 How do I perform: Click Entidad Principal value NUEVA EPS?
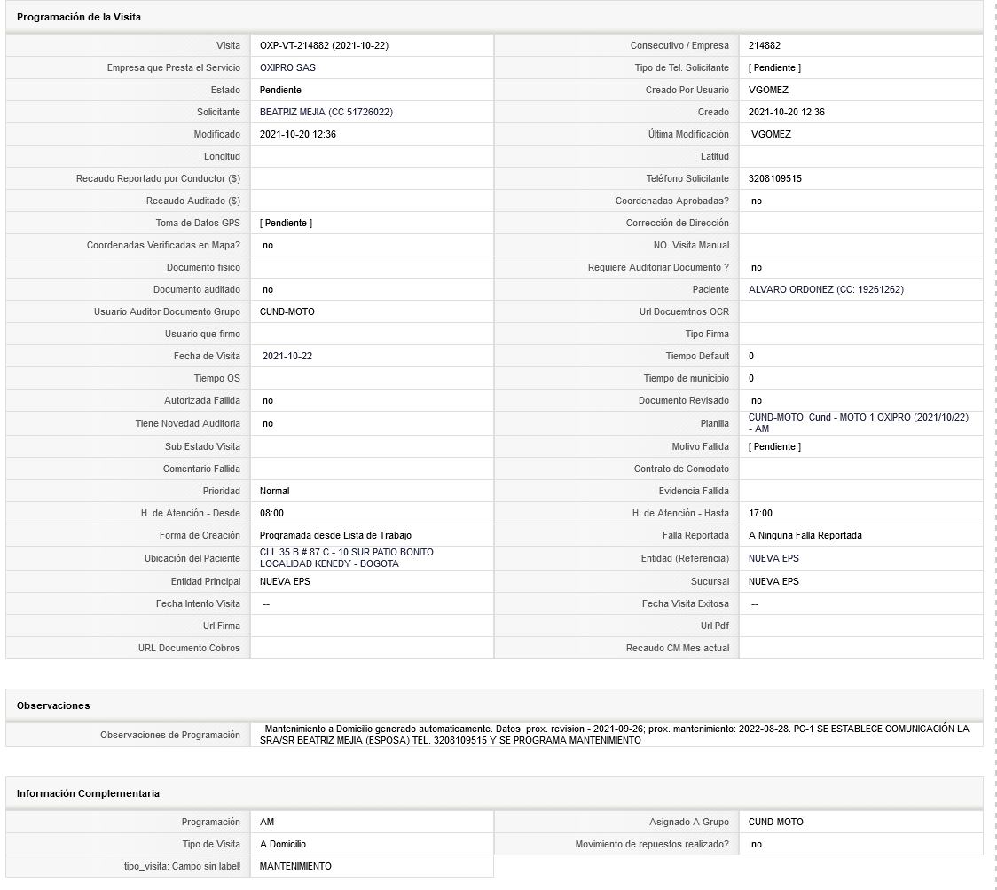[x=285, y=581]
